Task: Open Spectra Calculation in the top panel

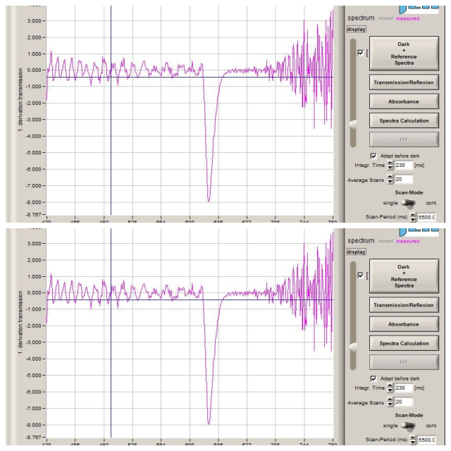Action: [404, 121]
